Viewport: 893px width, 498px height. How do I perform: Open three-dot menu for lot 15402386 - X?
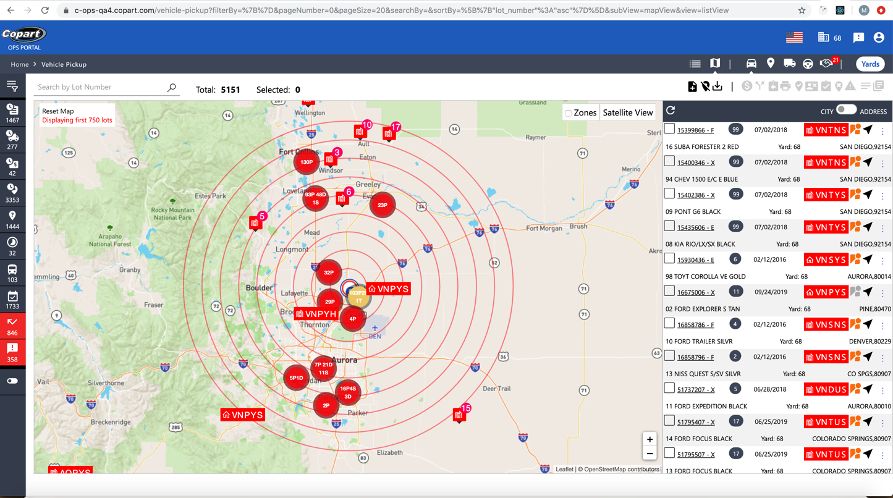(x=882, y=196)
